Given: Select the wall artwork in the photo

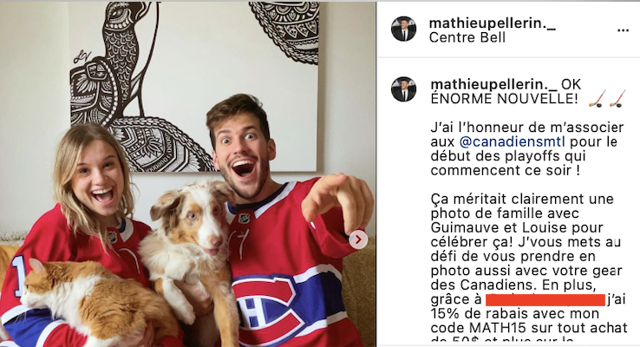Looking at the screenshot, I should click(x=194, y=87).
